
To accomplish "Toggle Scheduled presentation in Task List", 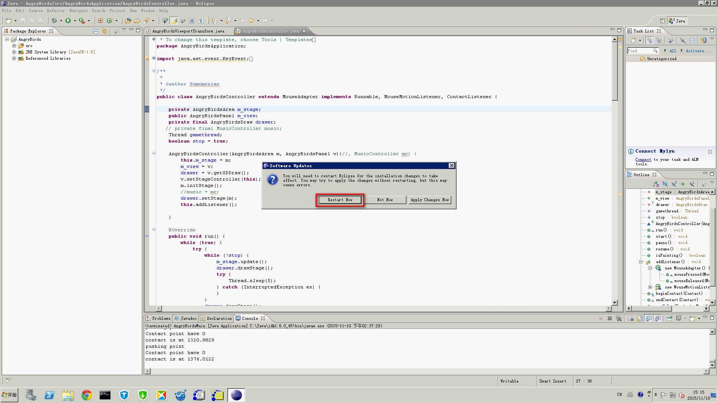I will (659, 40).
